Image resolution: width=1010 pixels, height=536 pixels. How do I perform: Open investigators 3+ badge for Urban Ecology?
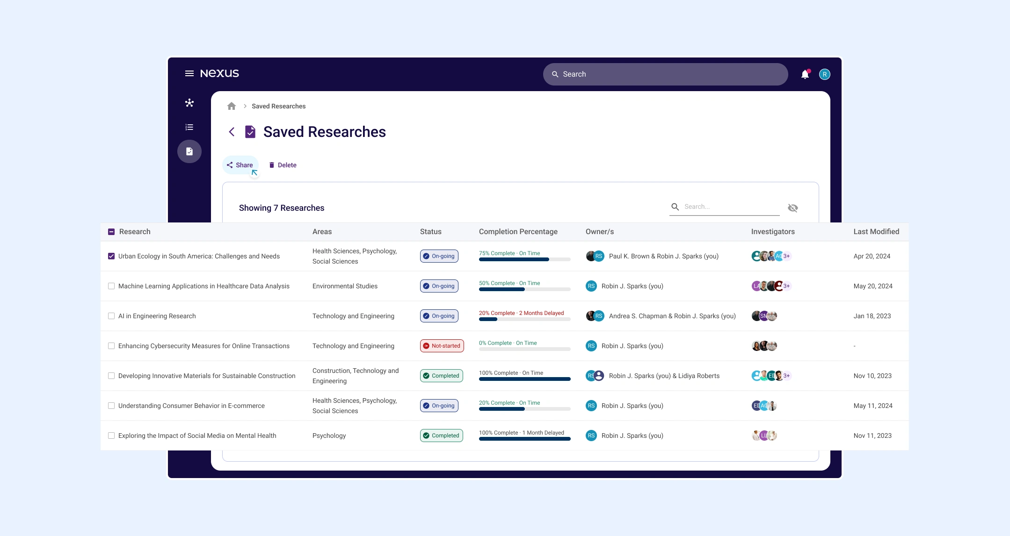point(787,256)
